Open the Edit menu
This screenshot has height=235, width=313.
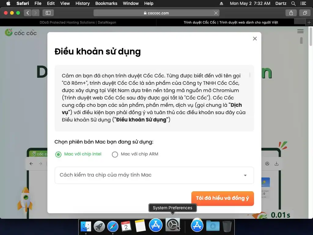(x=51, y=3)
